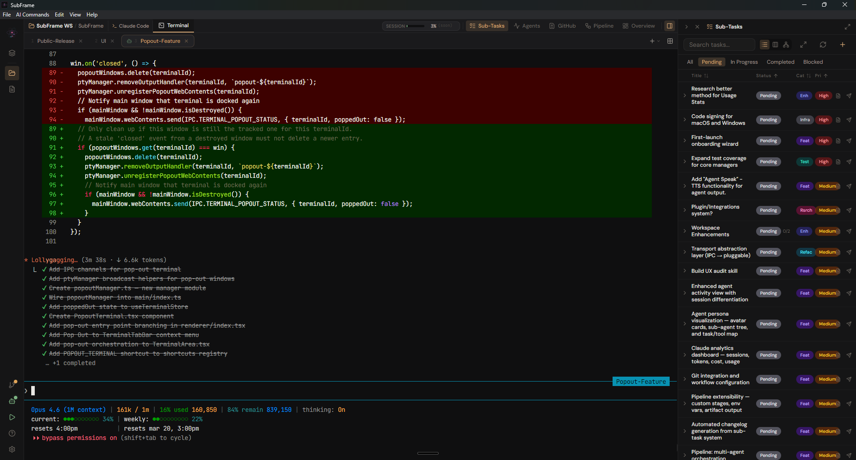Screen dimensions: 856x460
Task: Open the GitHub integration panel
Action: (x=562, y=25)
